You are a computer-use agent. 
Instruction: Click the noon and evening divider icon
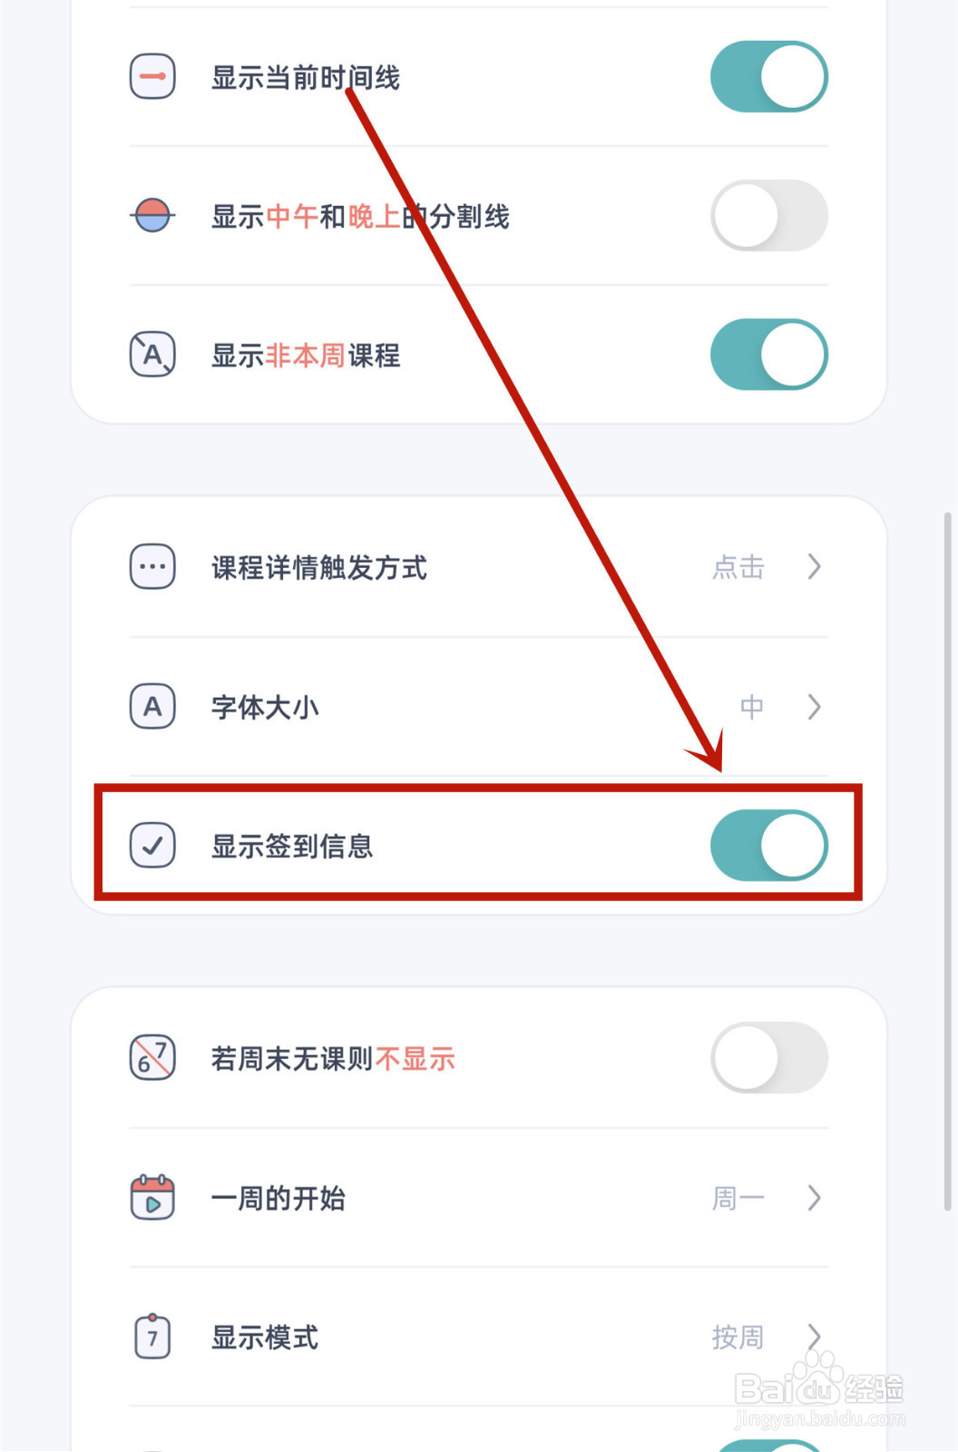(x=152, y=216)
